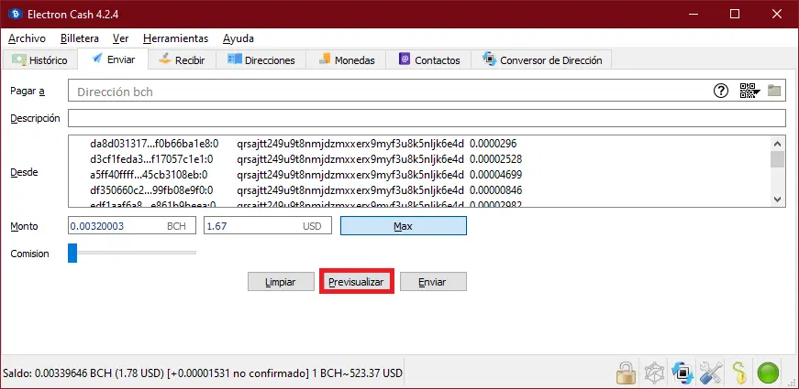This screenshot has height=389, width=799.
Task: Click the amount value 0.0000296
Action: tap(493, 144)
